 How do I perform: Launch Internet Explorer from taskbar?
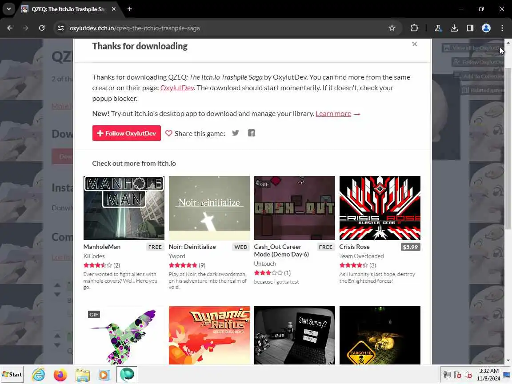coord(39,375)
